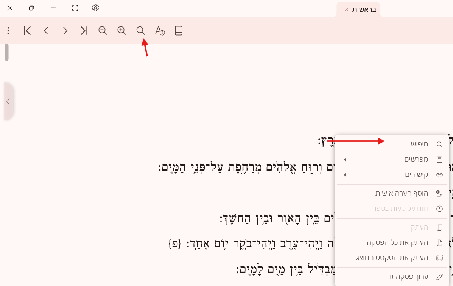Zoom out of the text
Image resolution: width=453 pixels, height=286 pixels.
click(103, 31)
